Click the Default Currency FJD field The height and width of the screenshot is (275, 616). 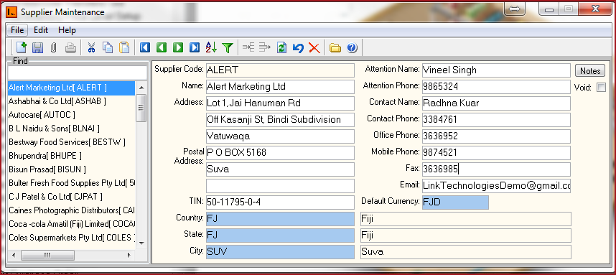tap(455, 202)
